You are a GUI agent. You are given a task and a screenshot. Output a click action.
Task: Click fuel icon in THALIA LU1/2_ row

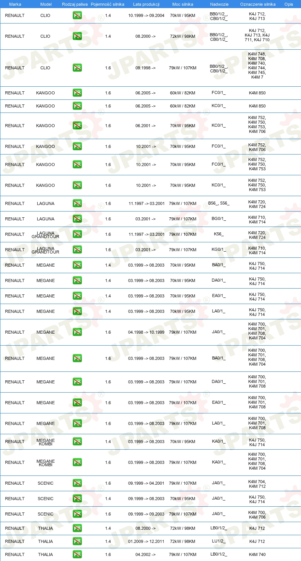77,541
